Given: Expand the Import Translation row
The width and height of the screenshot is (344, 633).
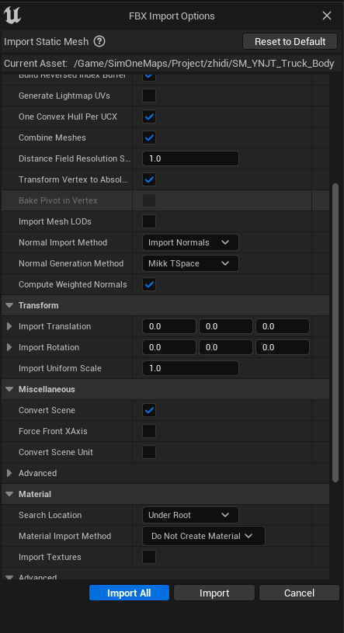Looking at the screenshot, I should [x=9, y=326].
